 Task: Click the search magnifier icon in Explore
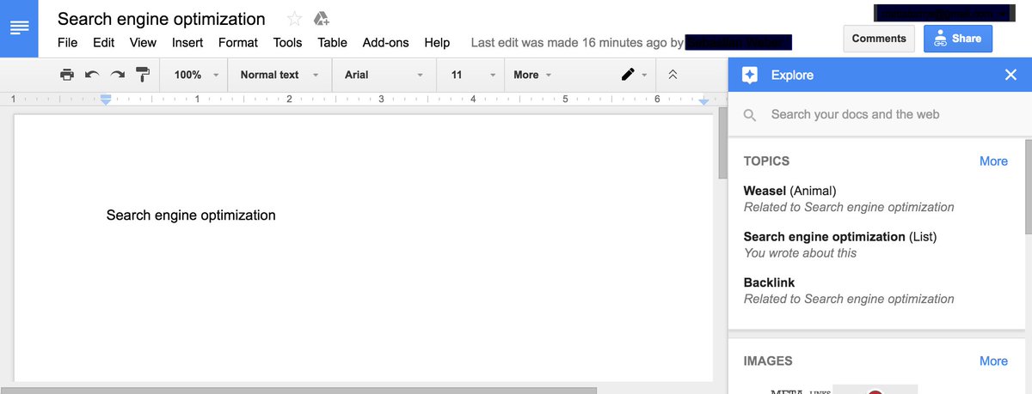click(x=750, y=115)
